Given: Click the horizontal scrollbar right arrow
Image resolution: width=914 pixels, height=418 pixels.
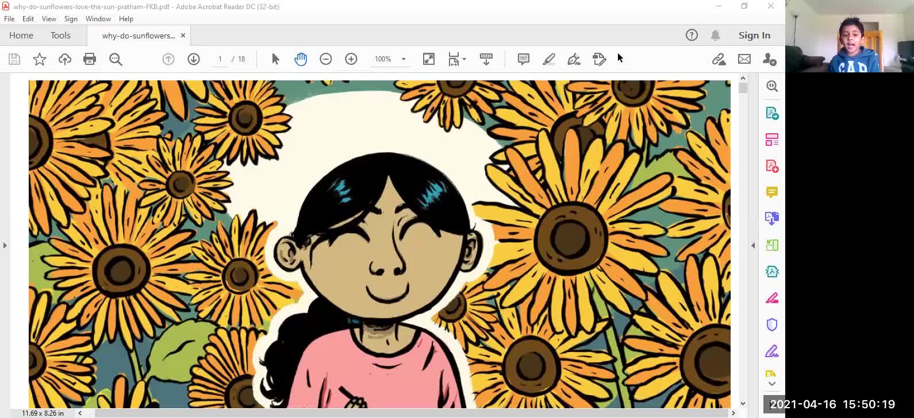Looking at the screenshot, I should tap(733, 413).
